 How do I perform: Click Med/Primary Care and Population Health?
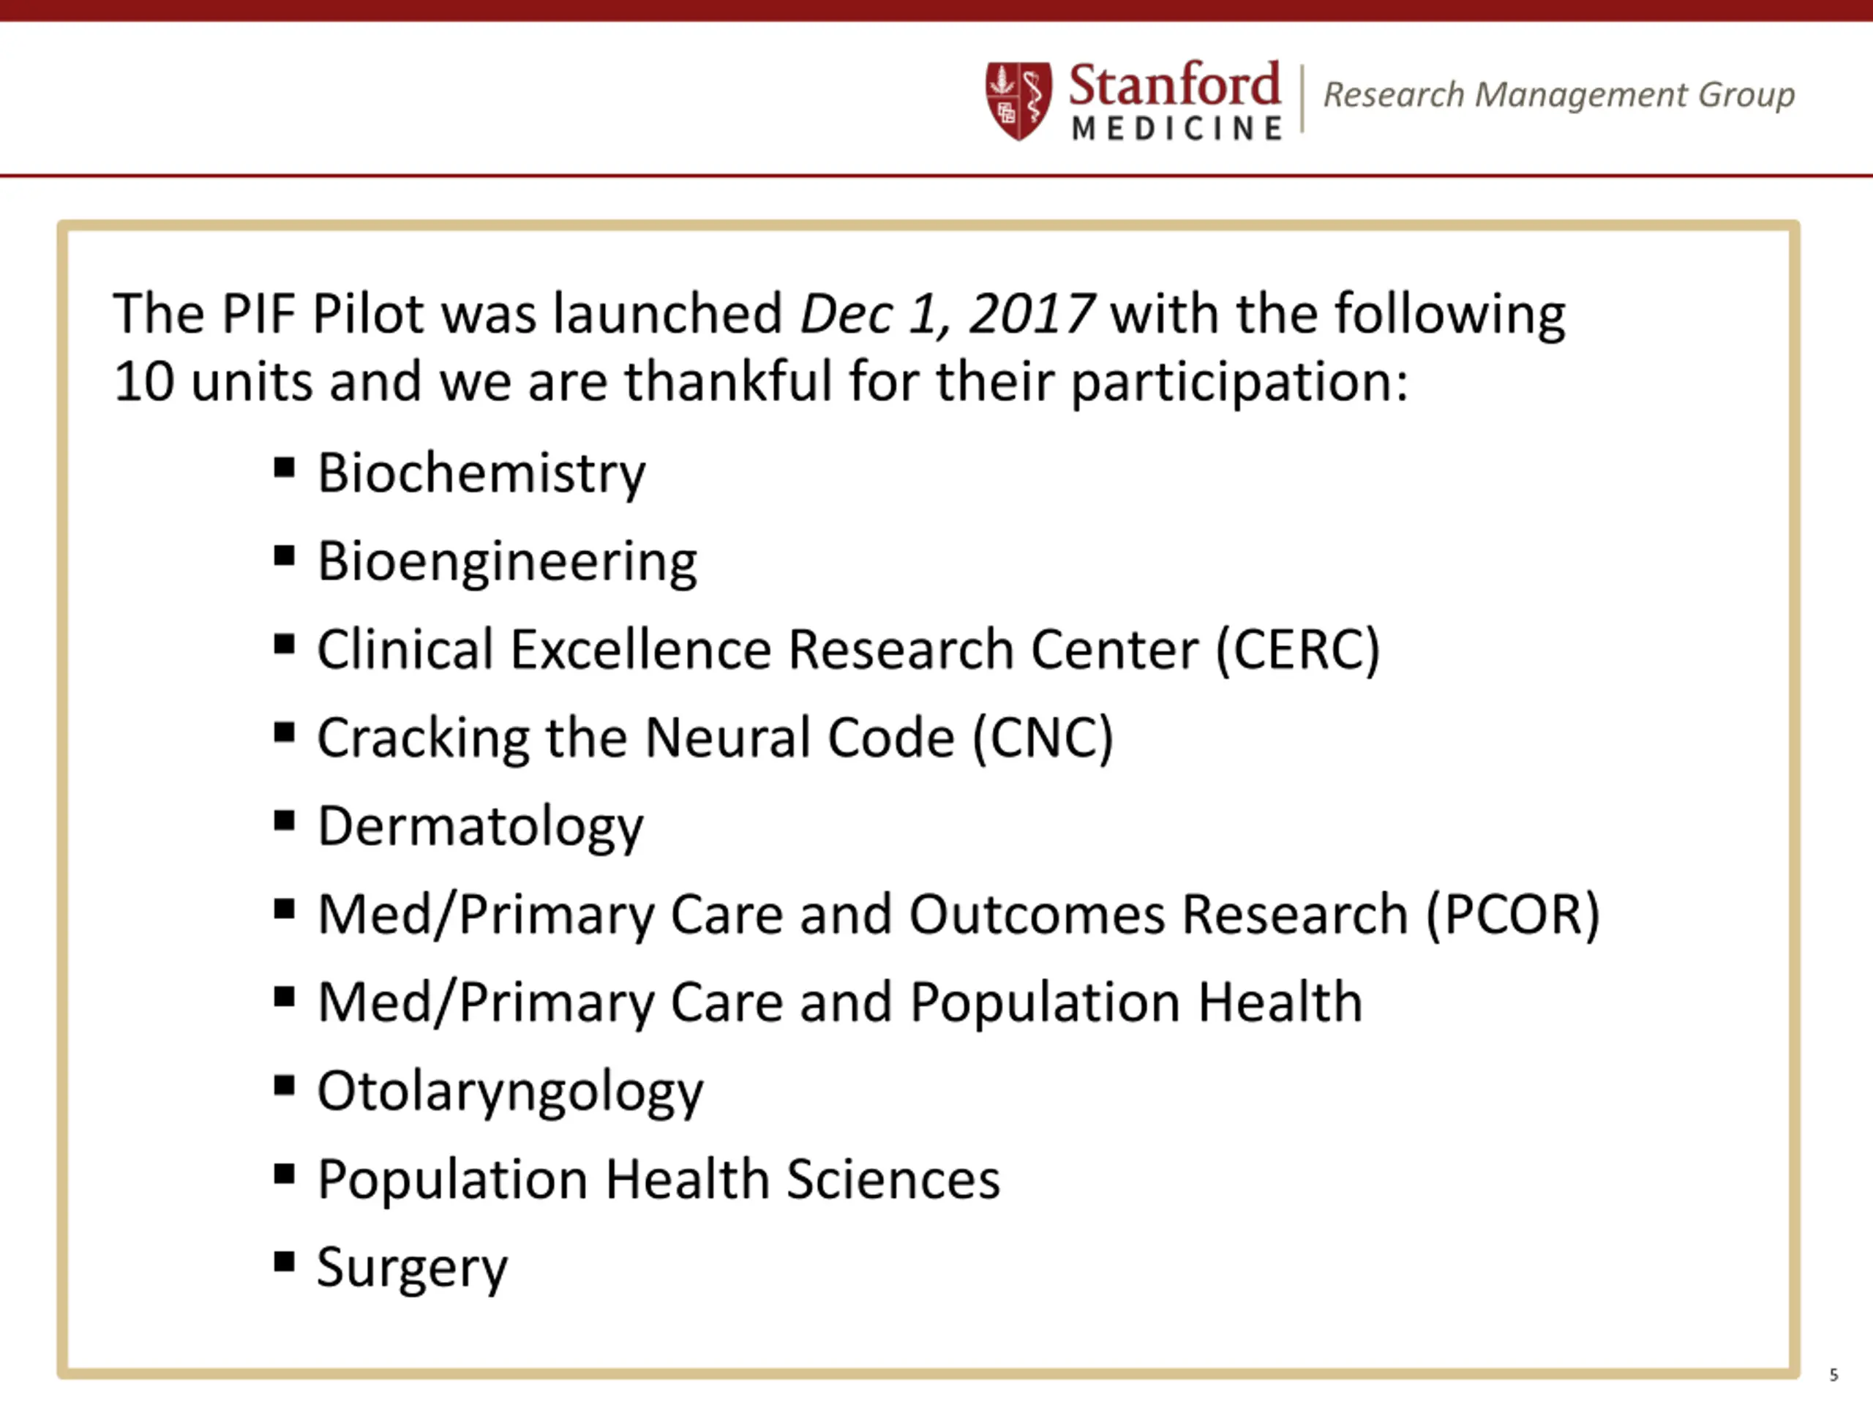pyautogui.click(x=840, y=1003)
